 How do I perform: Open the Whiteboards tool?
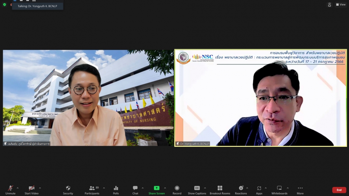click(x=279, y=190)
